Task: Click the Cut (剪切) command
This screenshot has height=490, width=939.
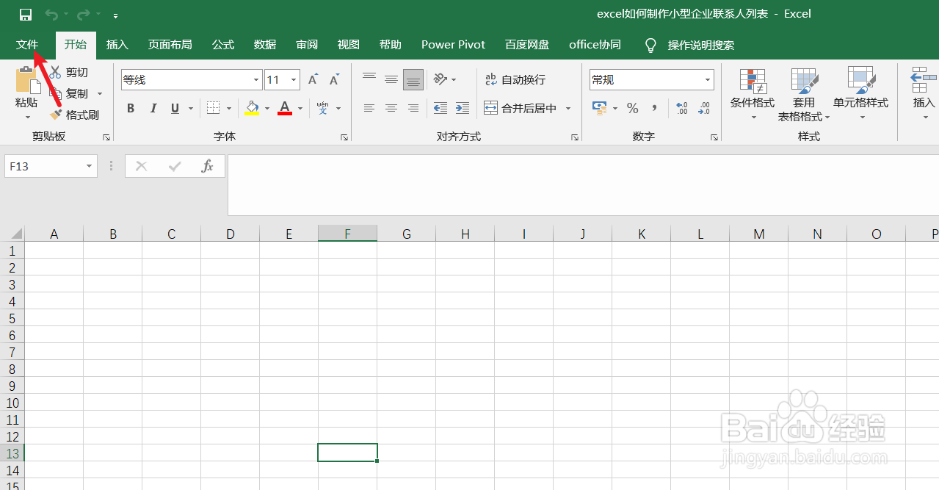Action: pos(74,72)
